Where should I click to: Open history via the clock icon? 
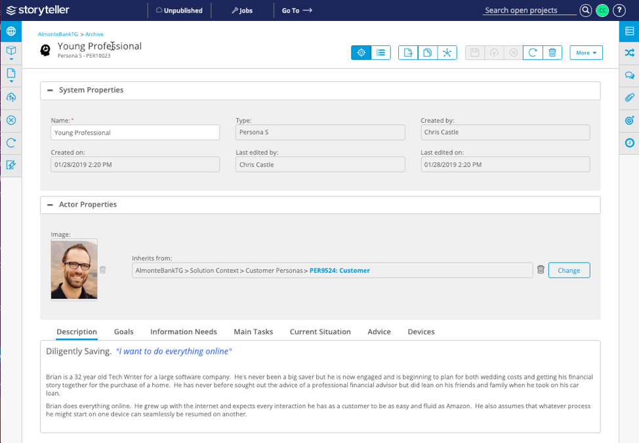(629, 142)
